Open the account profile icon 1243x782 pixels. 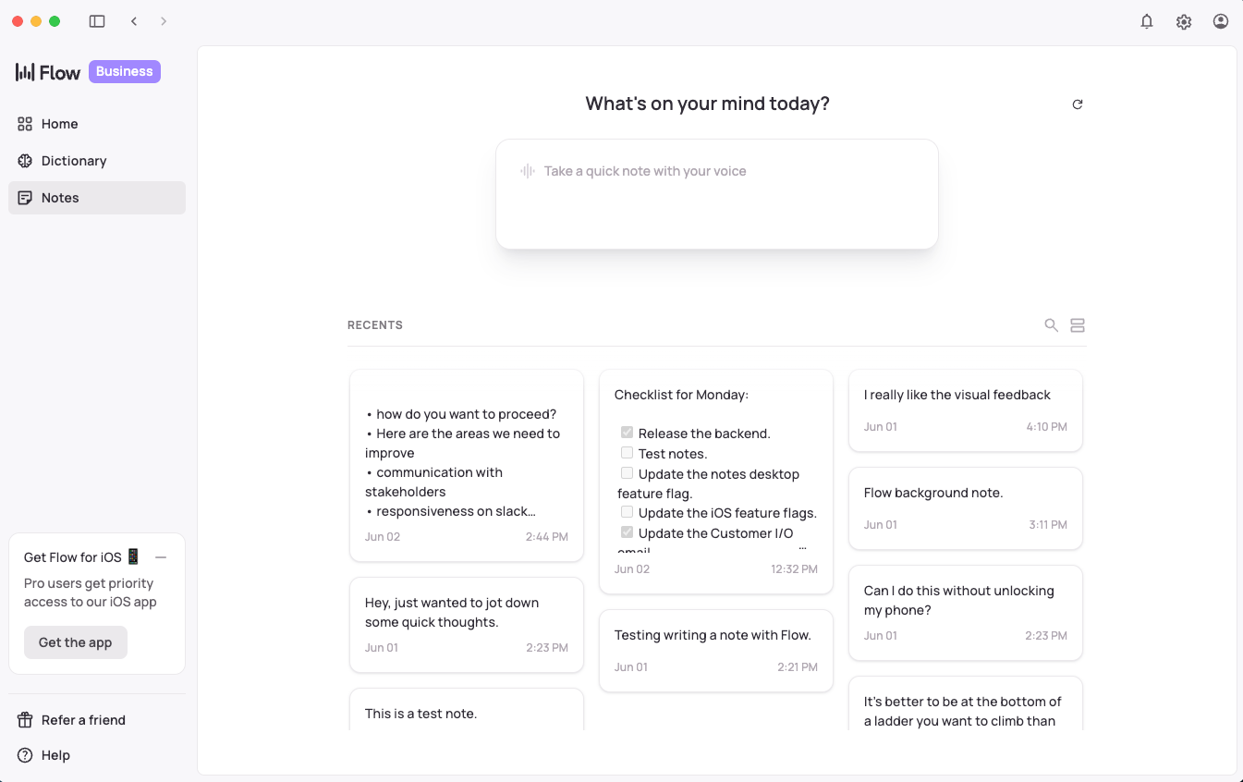click(1220, 21)
